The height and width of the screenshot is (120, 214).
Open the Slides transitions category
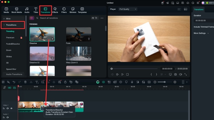tap(9, 57)
